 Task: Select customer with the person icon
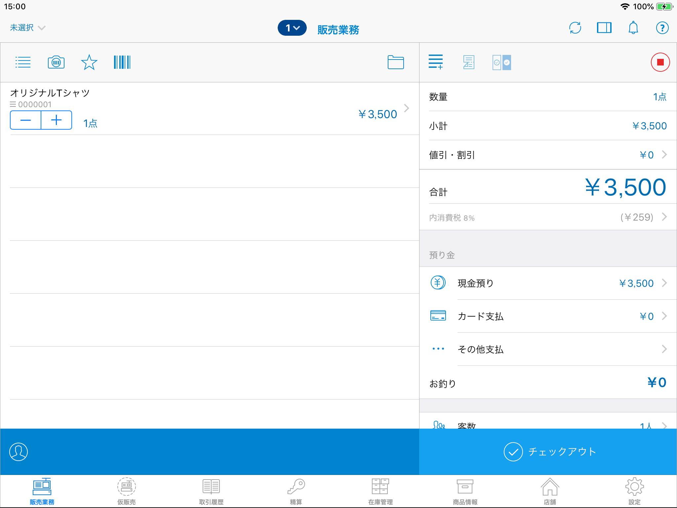pyautogui.click(x=19, y=452)
